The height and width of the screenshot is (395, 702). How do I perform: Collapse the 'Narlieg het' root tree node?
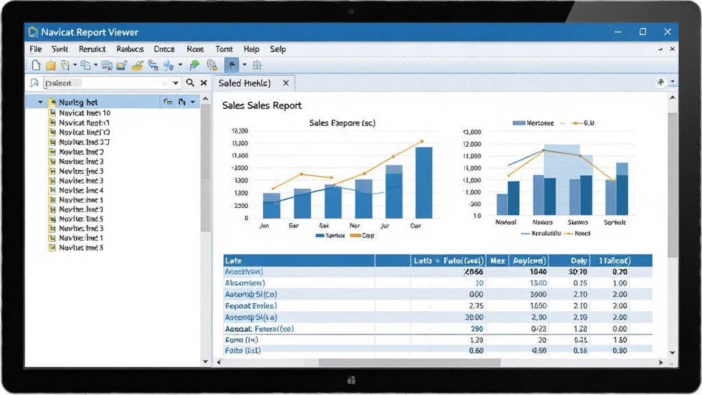click(40, 102)
